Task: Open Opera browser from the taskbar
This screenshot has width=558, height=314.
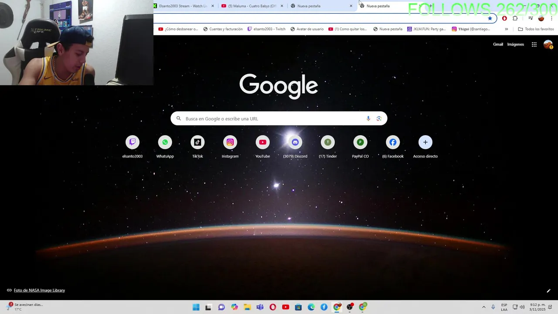Action: pyautogui.click(x=273, y=307)
